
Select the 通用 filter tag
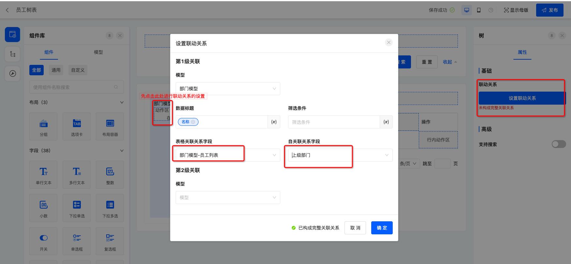(56, 70)
